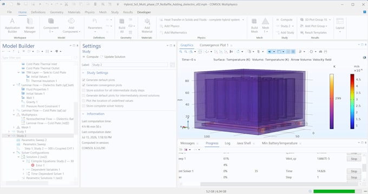Screen dimensions: 368x194
Task: Switch to the Messages tab
Action: (x=187, y=143)
